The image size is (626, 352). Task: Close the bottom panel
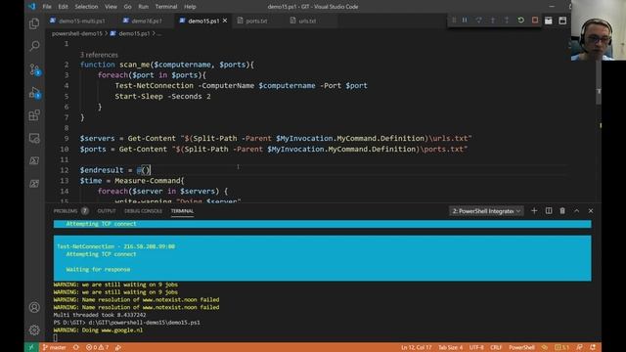[591, 211]
